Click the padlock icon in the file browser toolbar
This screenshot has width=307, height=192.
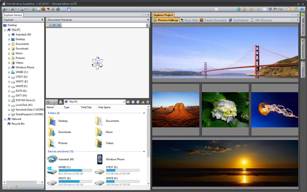click(x=148, y=102)
